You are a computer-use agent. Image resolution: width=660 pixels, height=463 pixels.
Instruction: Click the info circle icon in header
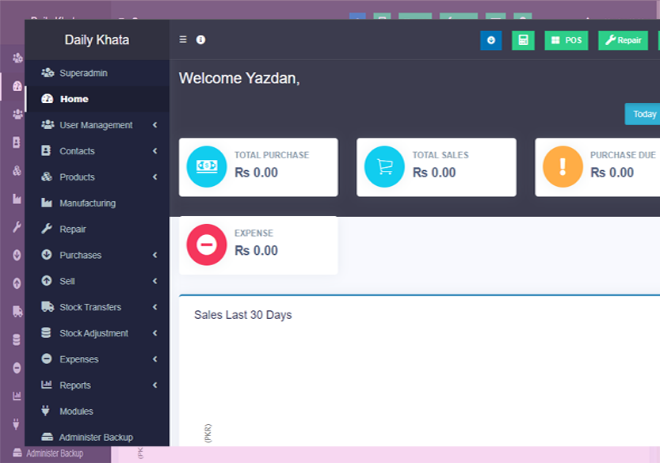200,40
